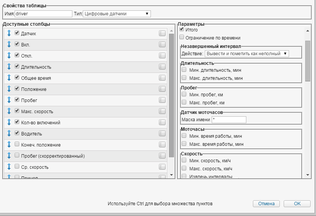Click the parameters panel vertical scrollbar thumb
The image size is (316, 216).
point(308,61)
